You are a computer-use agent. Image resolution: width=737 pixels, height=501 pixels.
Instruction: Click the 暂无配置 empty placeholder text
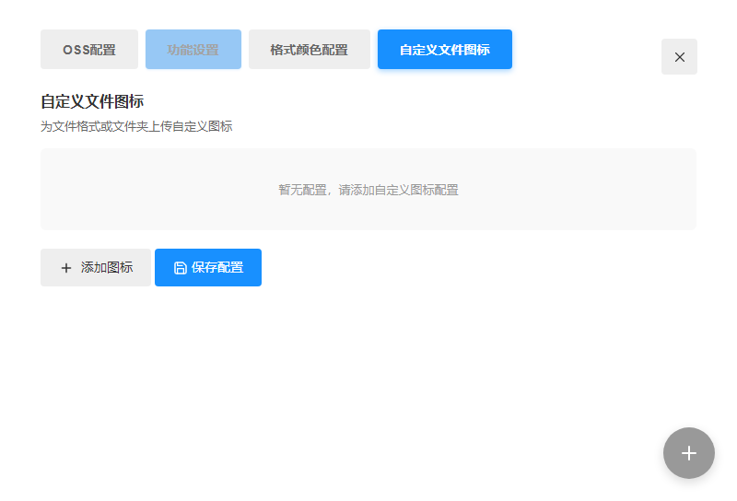click(x=368, y=190)
